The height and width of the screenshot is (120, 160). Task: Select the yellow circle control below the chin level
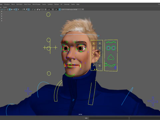tap(49, 73)
